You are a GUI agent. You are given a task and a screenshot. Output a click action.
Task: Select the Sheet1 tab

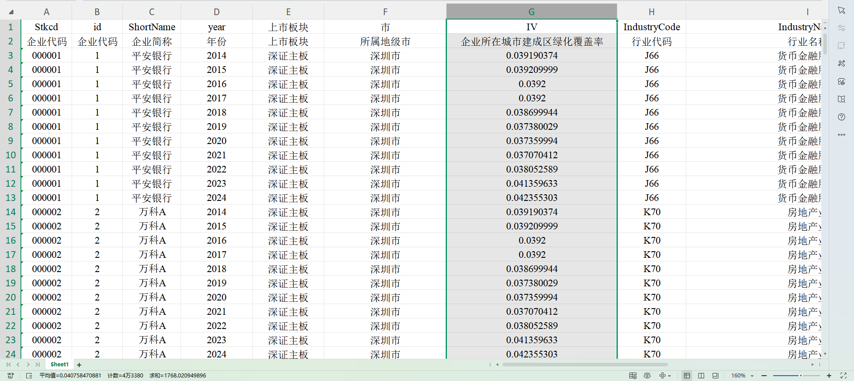pos(60,365)
